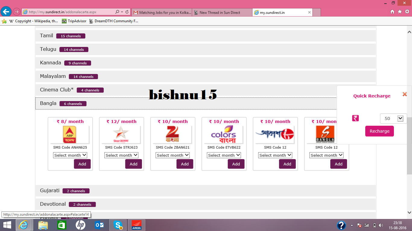Open month dropdown for SMS Code ZBAN621
412x231 pixels.
(x=173, y=155)
